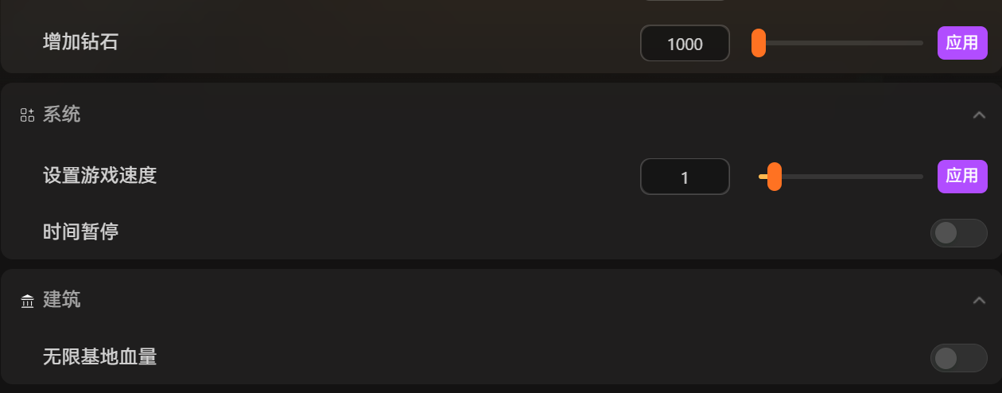Click the 无限基地血量 label text
This screenshot has height=393, width=1002.
(x=99, y=357)
